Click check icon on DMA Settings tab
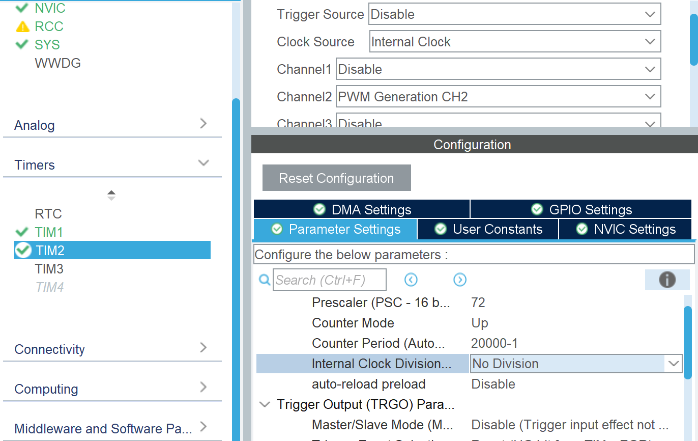This screenshot has height=441, width=698. click(x=319, y=209)
